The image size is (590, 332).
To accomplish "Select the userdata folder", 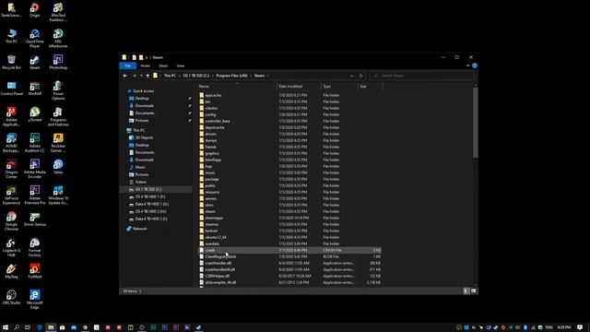I will coord(212,243).
